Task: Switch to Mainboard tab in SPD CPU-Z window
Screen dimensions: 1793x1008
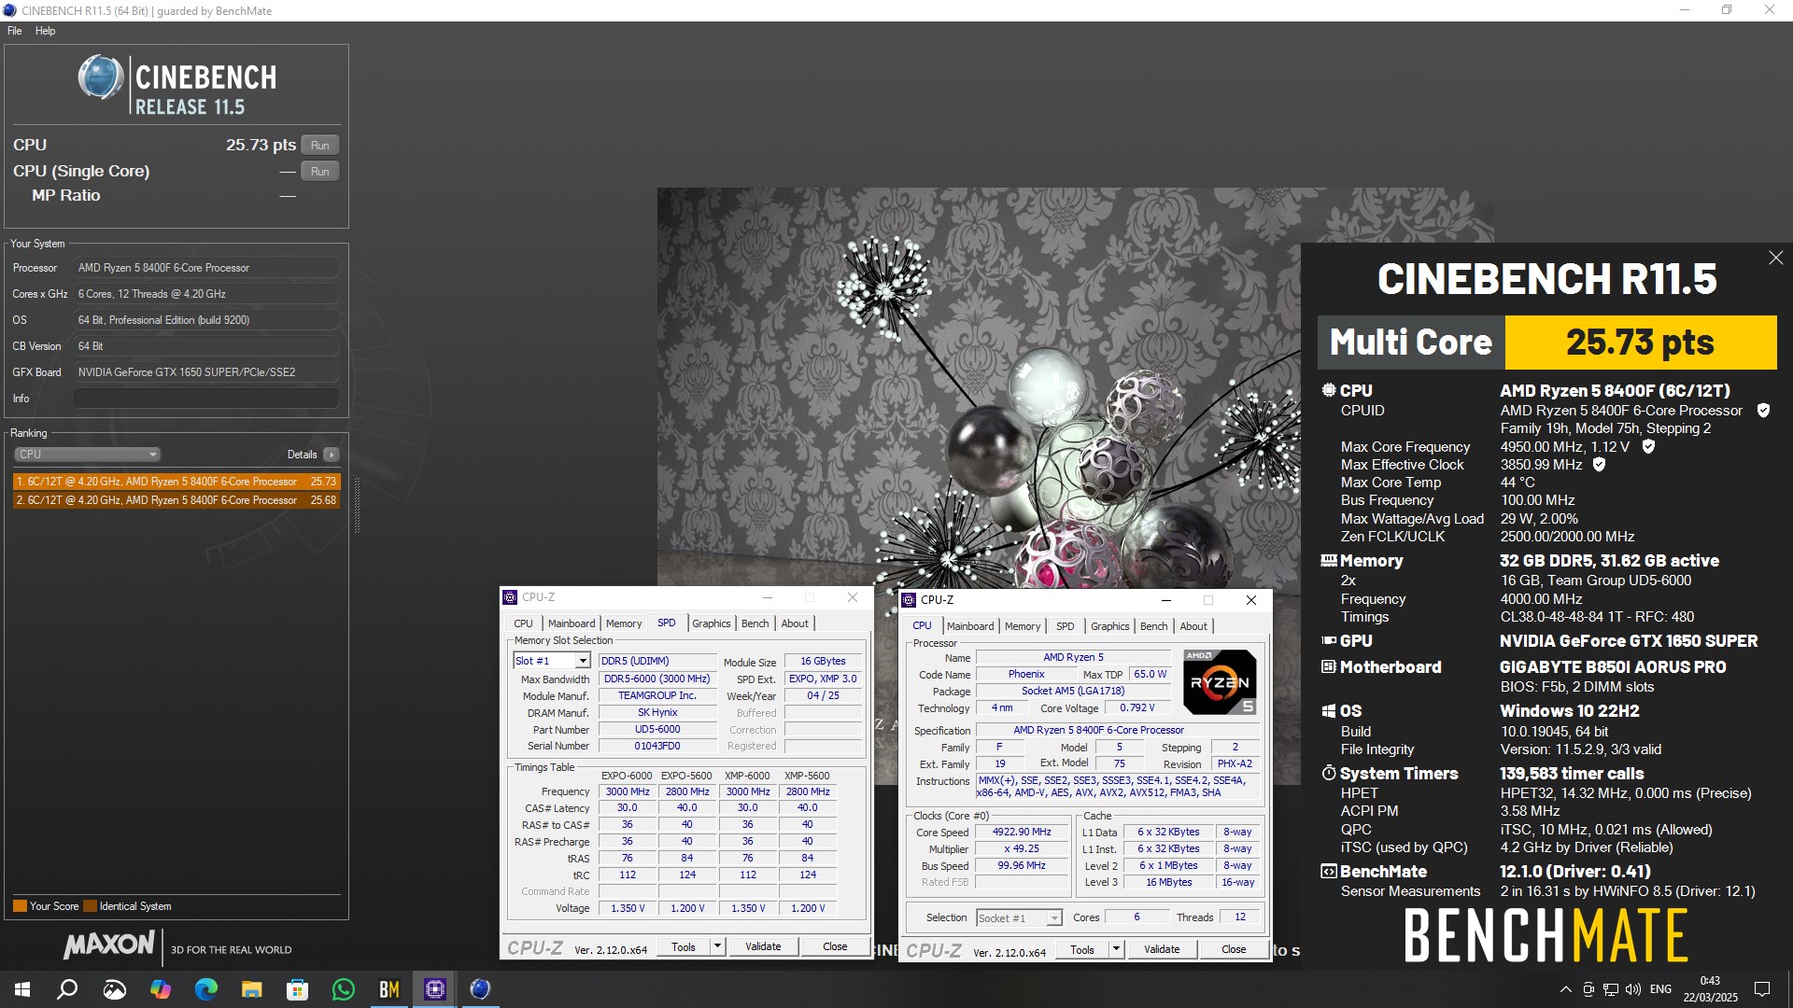Action: point(572,623)
